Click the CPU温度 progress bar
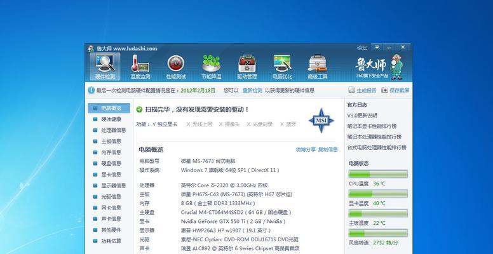Screen dimensions: 493x254 378,174
